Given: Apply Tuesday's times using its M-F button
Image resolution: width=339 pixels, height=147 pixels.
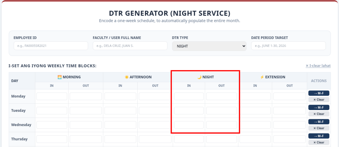Looking at the screenshot, I should pos(319,107).
